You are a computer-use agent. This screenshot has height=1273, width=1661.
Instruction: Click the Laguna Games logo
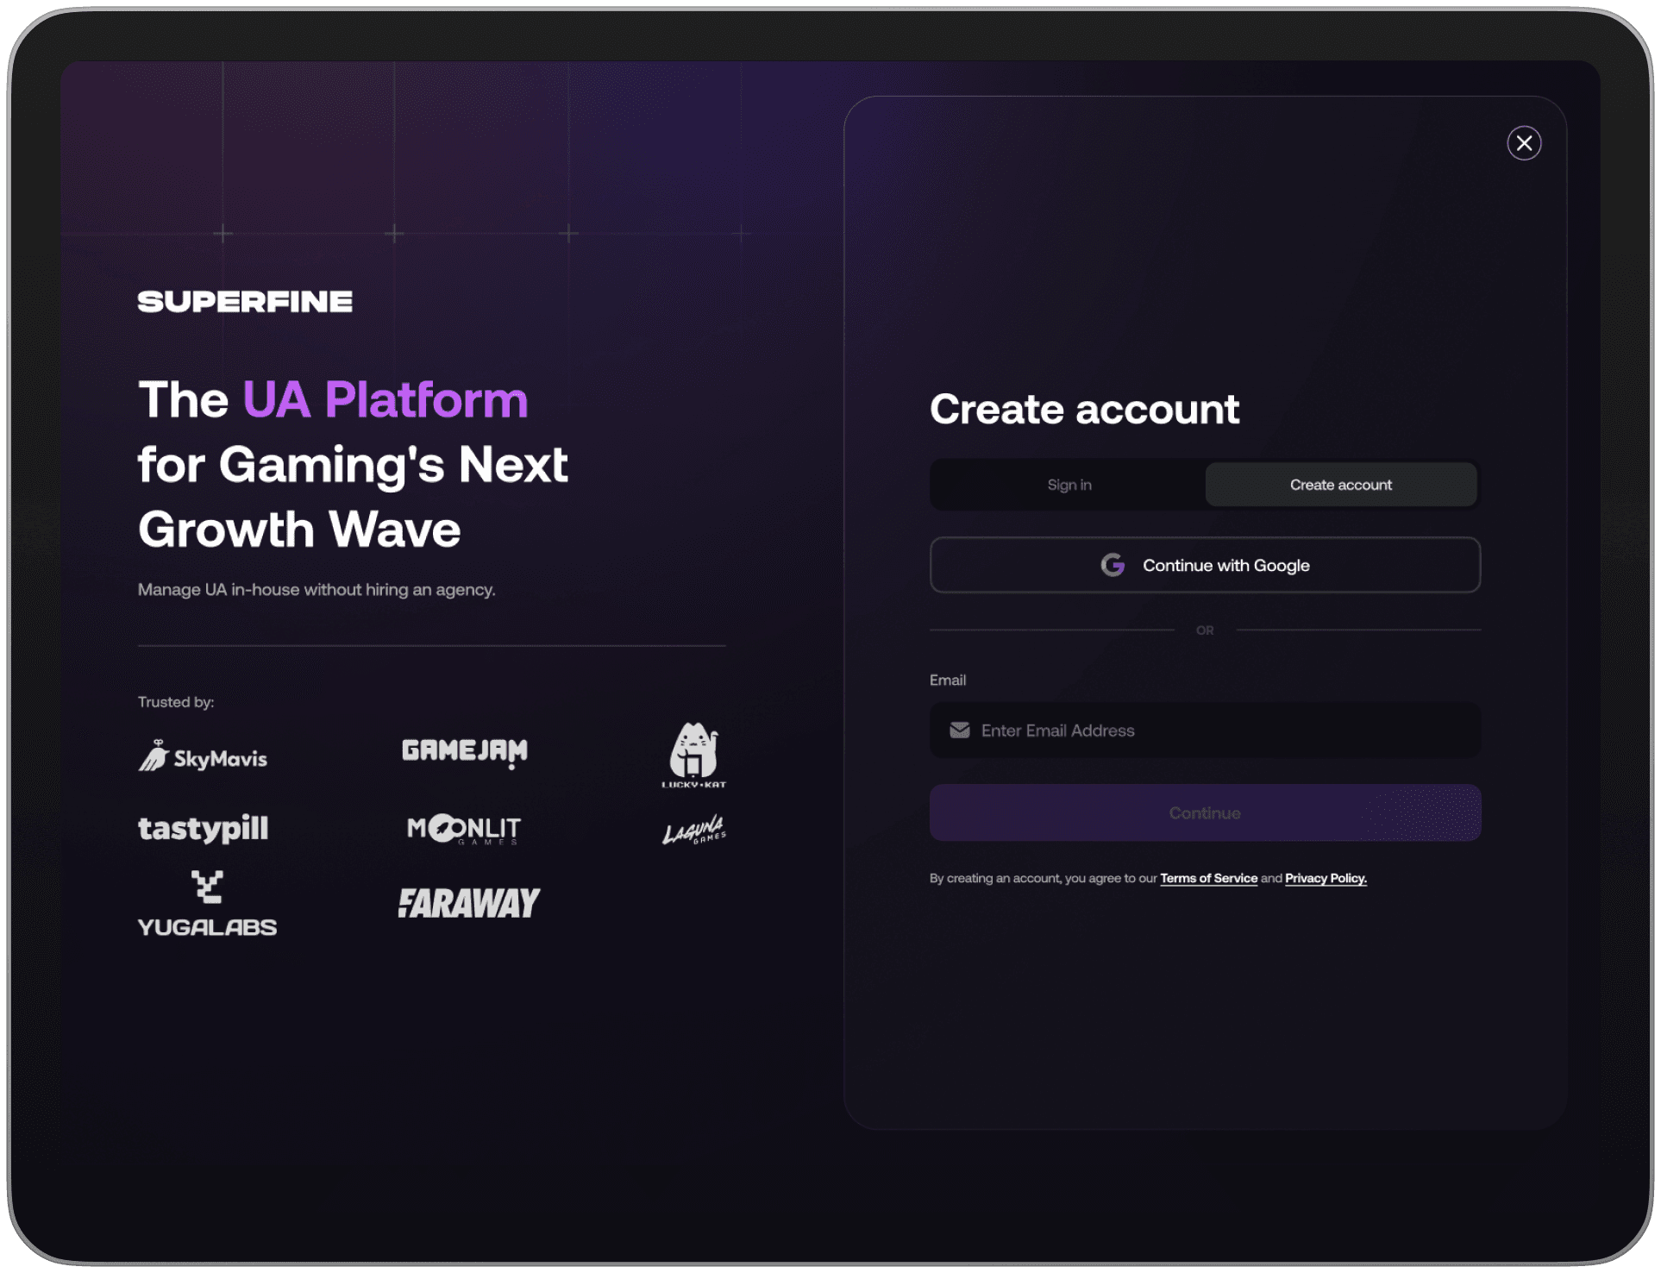[x=694, y=830]
